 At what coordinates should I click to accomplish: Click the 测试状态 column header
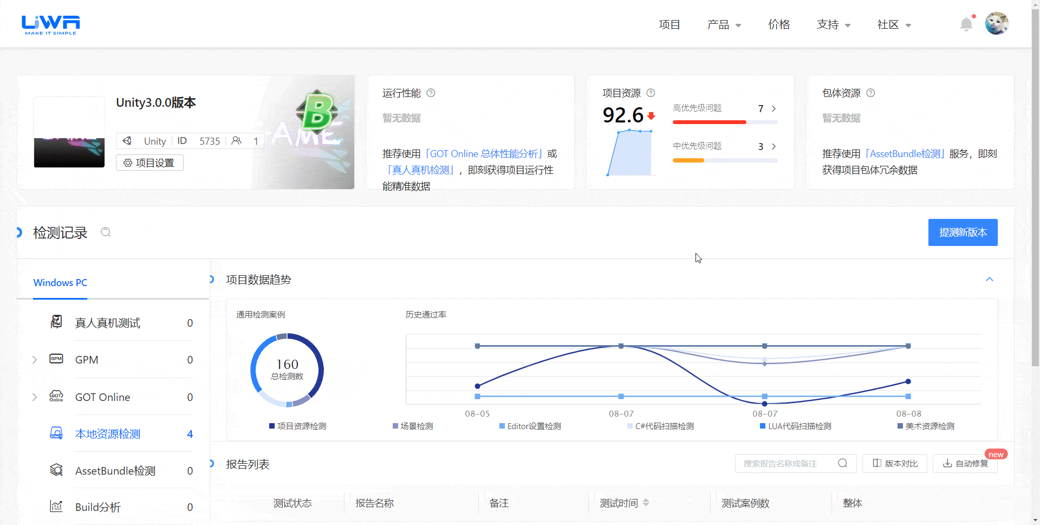(292, 503)
